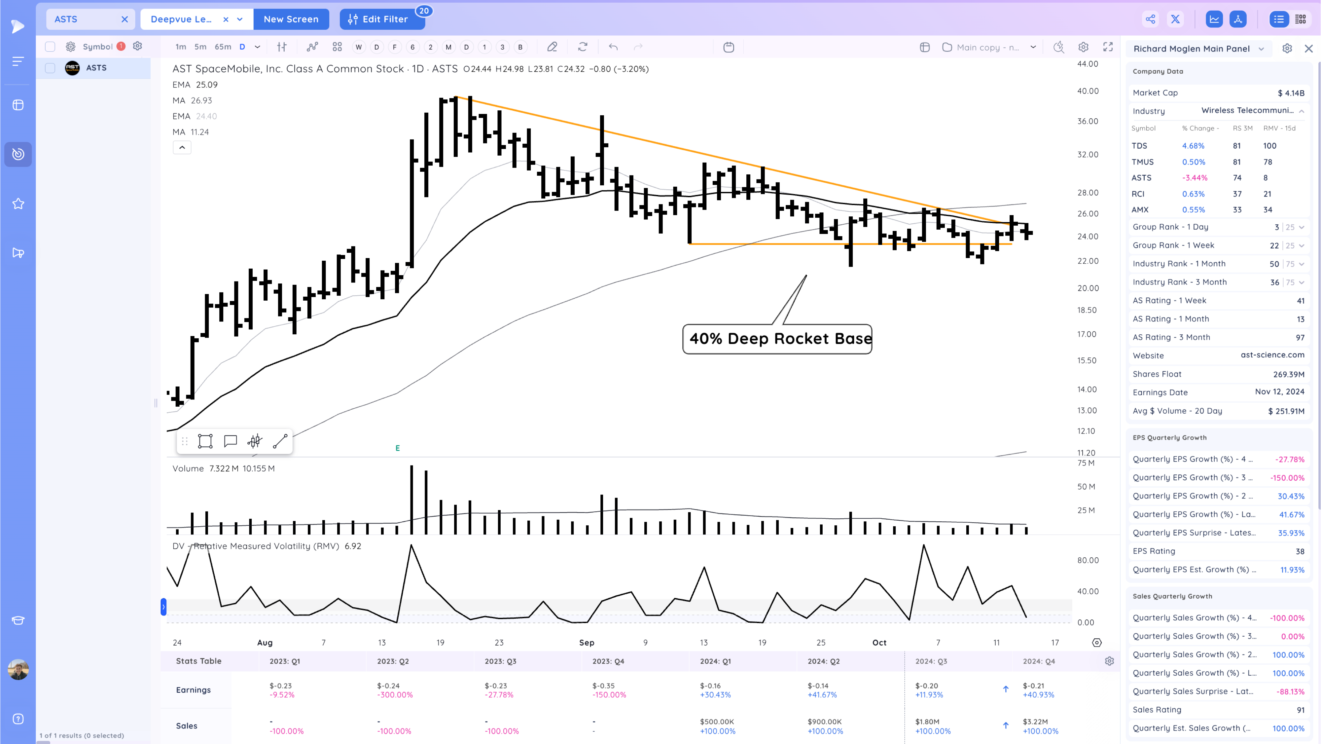Expand the timeframe interval dropdown arrow

tap(258, 47)
